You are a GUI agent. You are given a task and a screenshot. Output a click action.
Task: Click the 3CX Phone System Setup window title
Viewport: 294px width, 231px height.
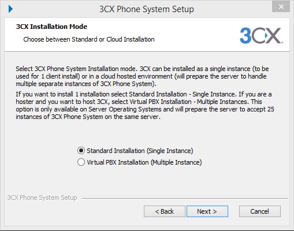click(x=147, y=9)
